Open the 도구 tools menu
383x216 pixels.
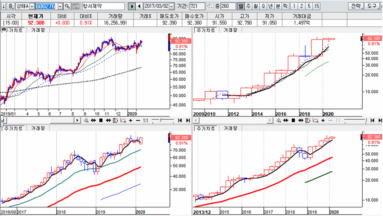point(373,6)
